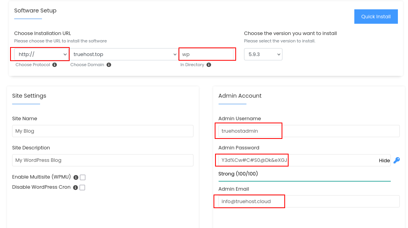Click the Software Setup heading
The height and width of the screenshot is (228, 408).
pos(35,11)
